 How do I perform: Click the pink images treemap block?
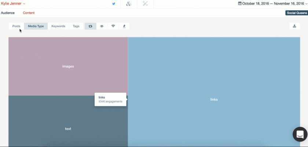click(68, 66)
